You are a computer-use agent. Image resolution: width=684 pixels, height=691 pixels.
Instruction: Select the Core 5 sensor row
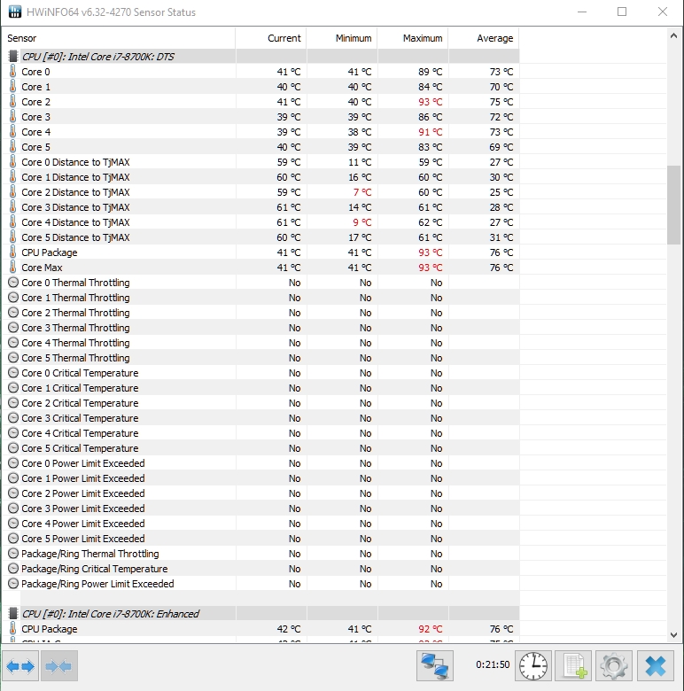[x=260, y=147]
